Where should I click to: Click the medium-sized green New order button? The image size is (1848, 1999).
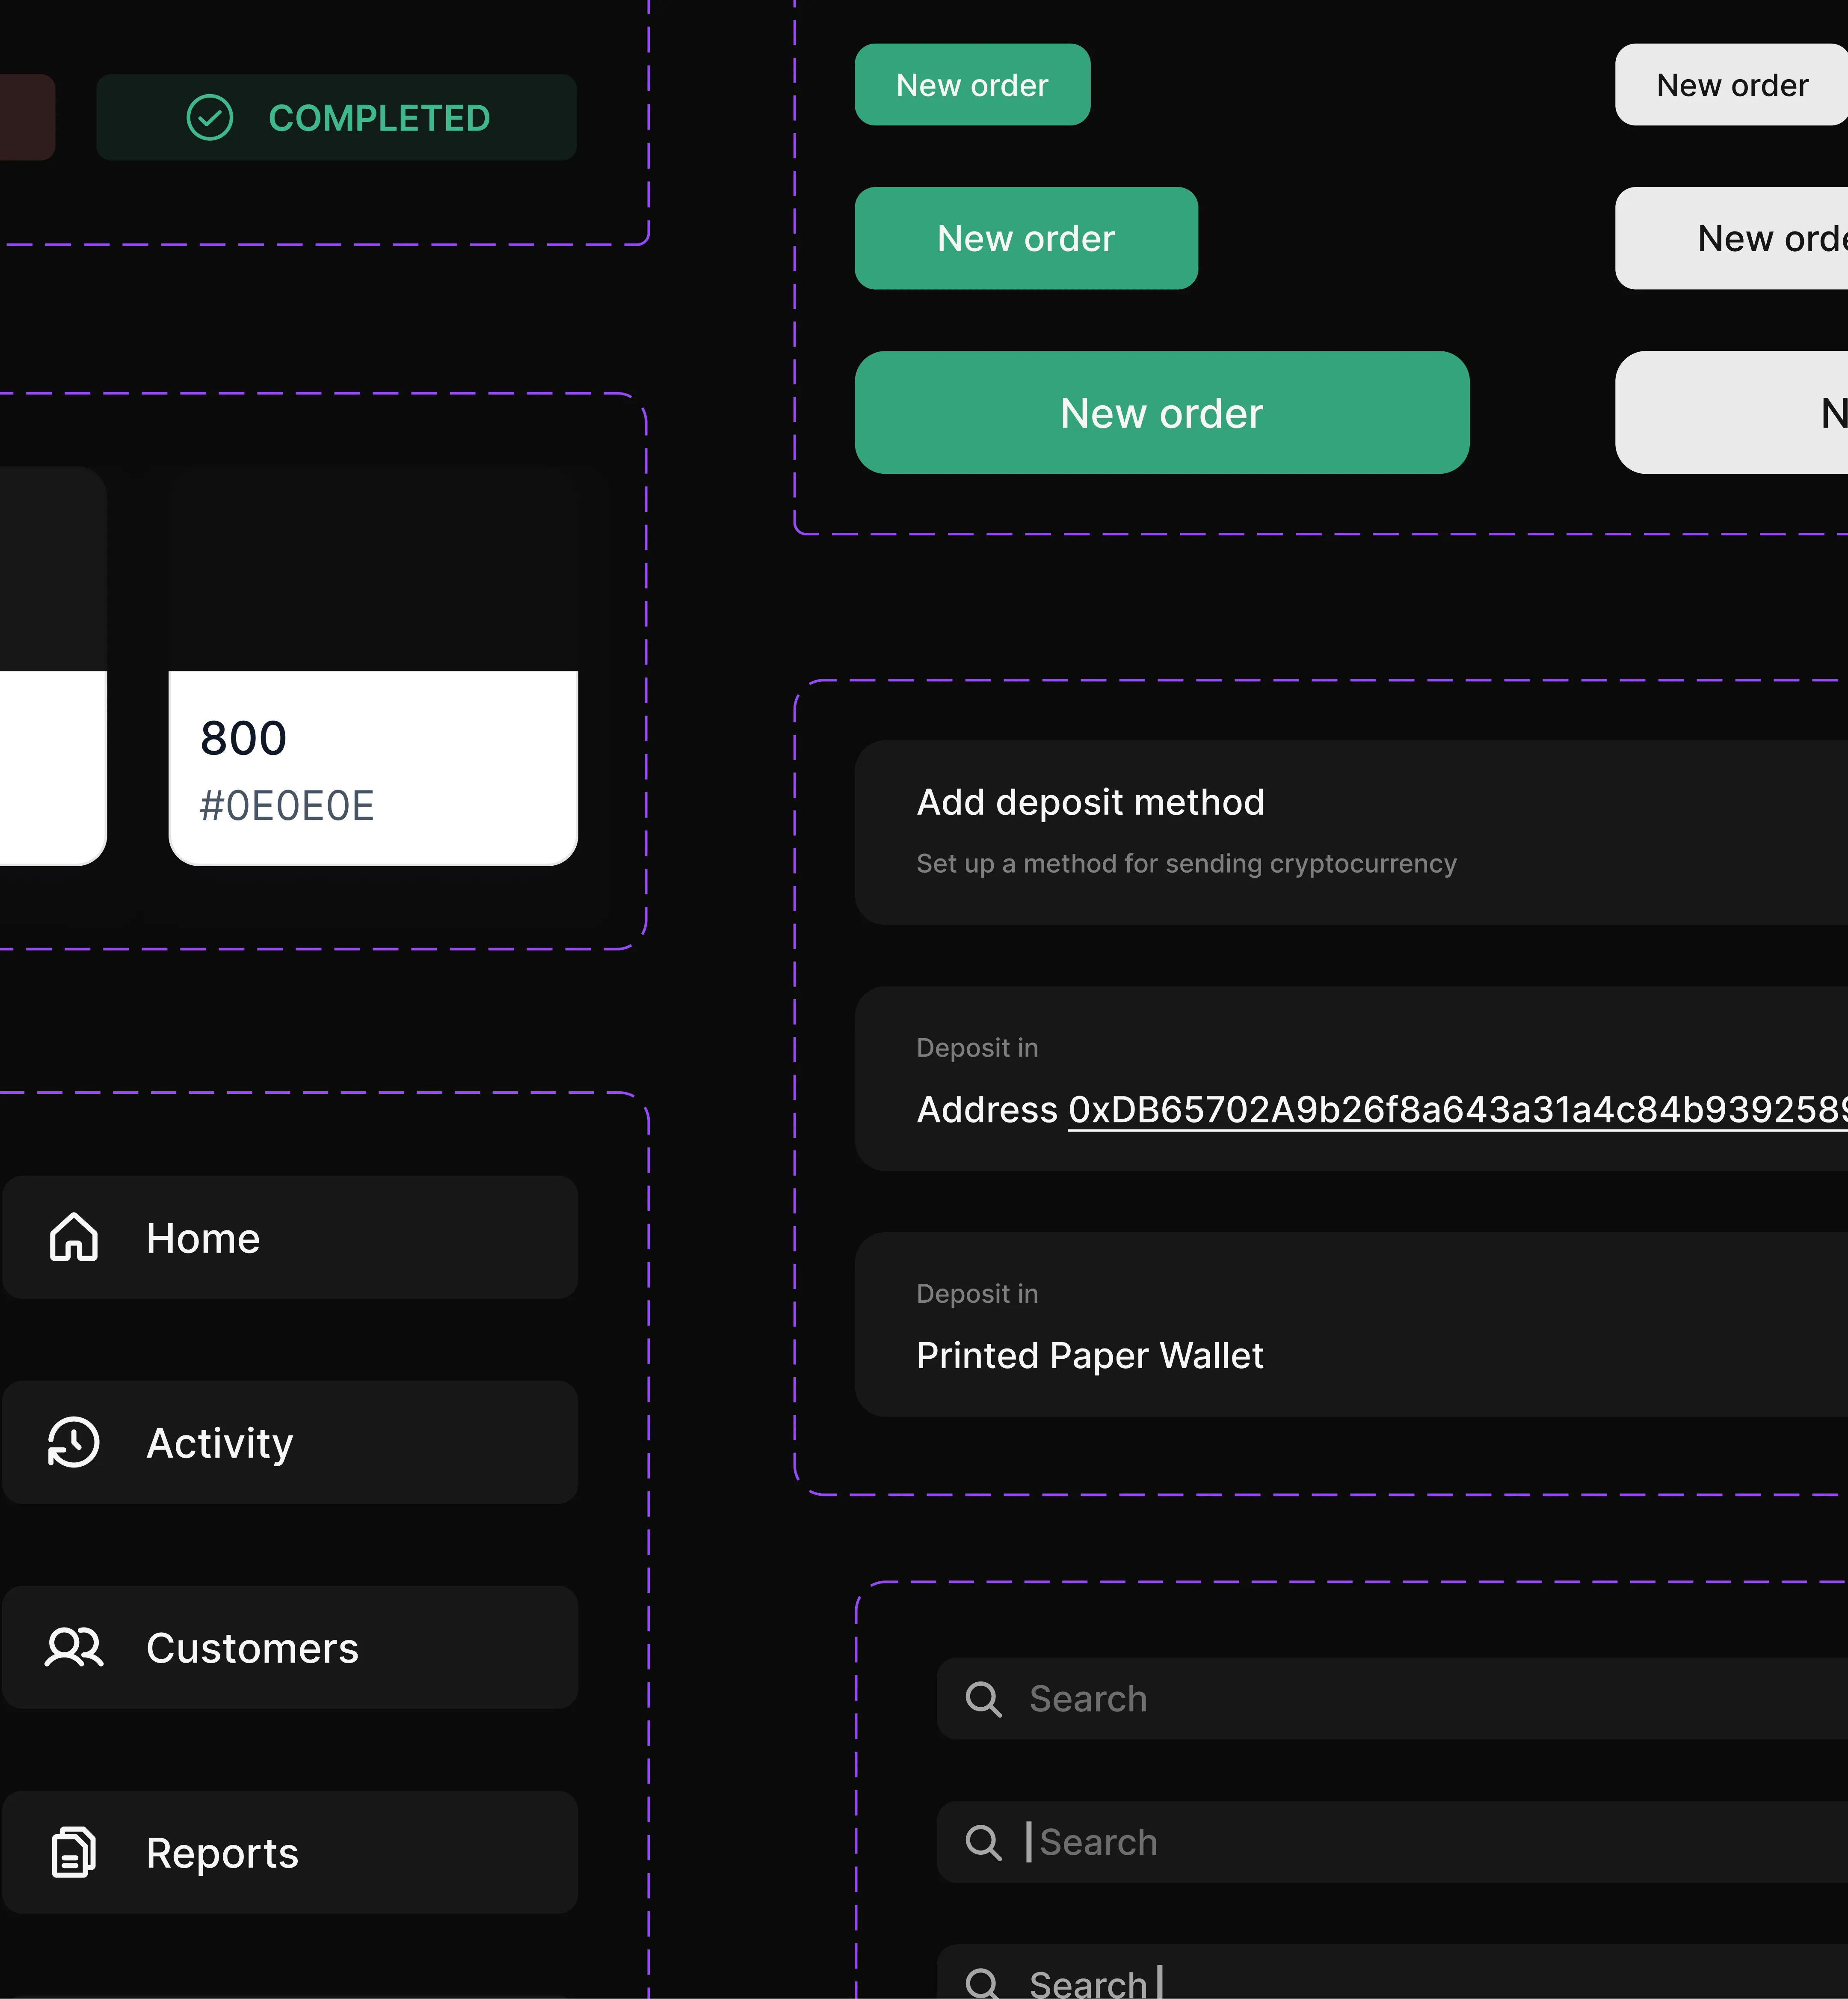pos(1026,238)
